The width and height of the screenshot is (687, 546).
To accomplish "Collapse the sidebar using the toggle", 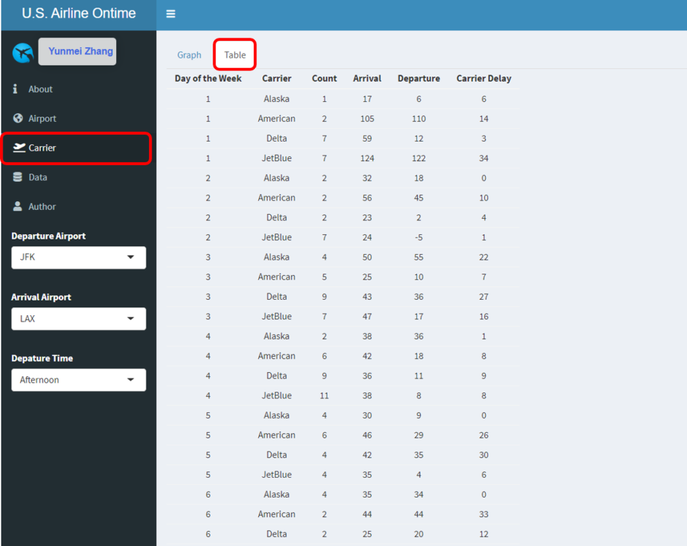I will tap(171, 13).
